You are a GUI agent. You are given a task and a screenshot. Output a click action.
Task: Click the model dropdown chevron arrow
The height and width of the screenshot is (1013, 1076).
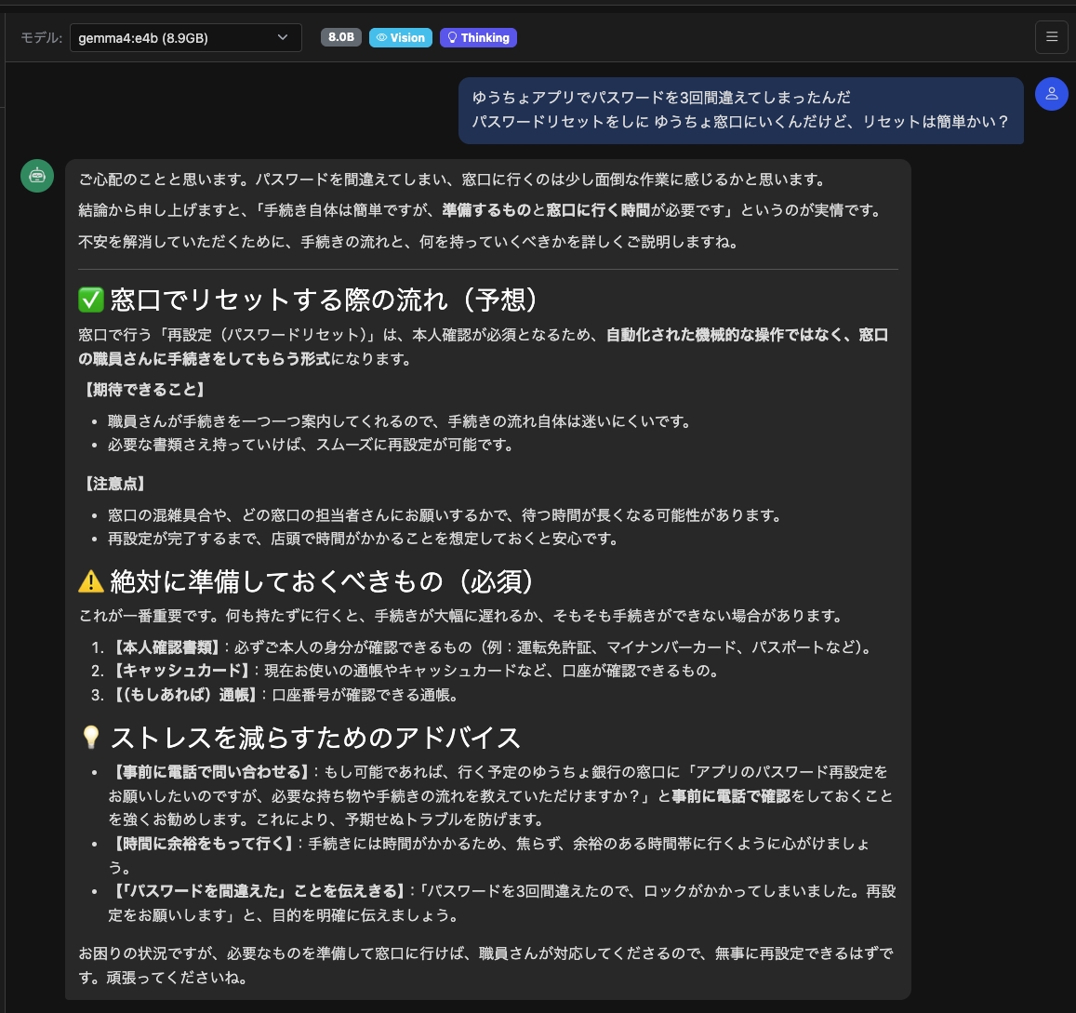[283, 38]
